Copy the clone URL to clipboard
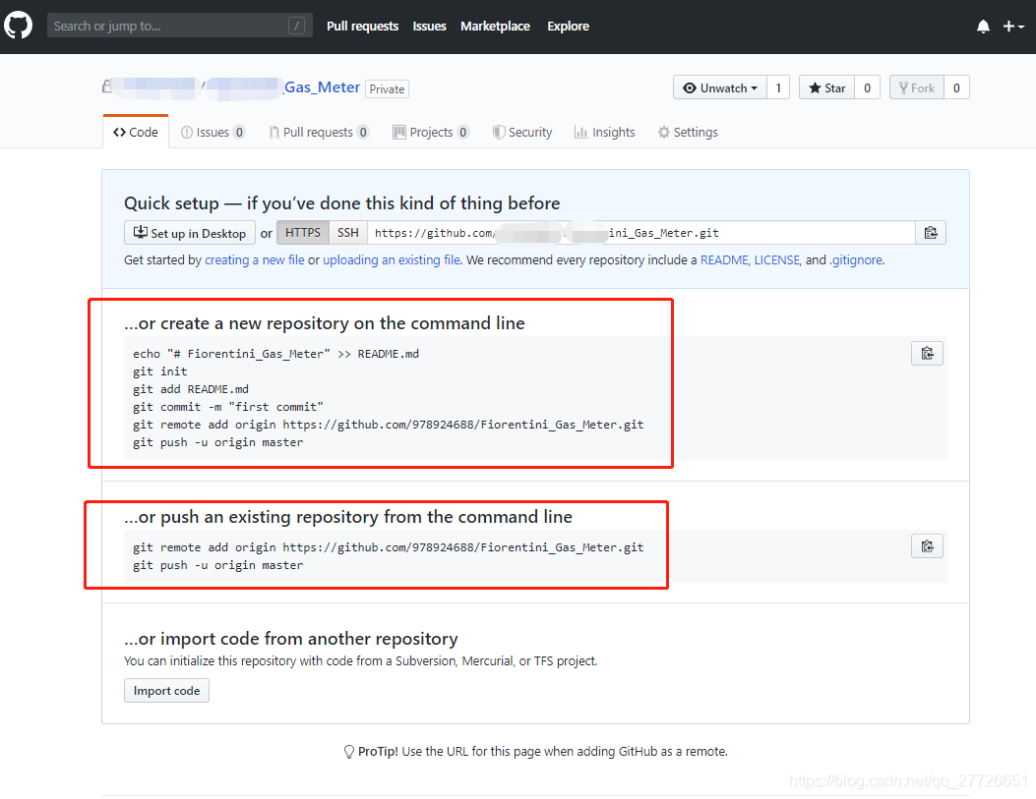 click(931, 232)
